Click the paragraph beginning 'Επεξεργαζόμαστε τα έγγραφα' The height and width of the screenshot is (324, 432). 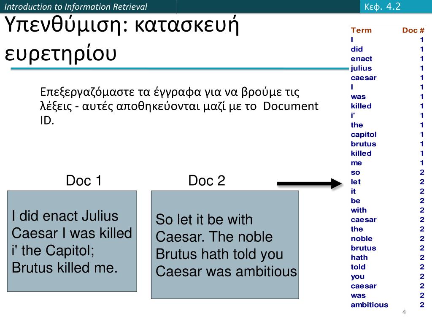(179, 106)
